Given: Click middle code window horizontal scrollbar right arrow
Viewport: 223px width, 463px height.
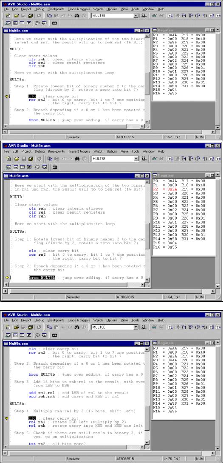Looking at the screenshot, I should pos(143,284).
